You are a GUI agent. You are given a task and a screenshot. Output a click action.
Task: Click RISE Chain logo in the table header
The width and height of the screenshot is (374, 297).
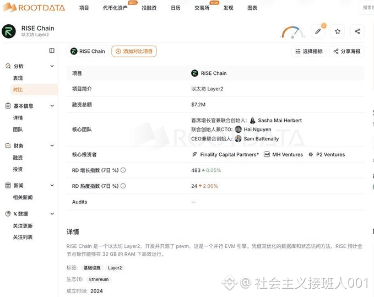click(x=194, y=73)
